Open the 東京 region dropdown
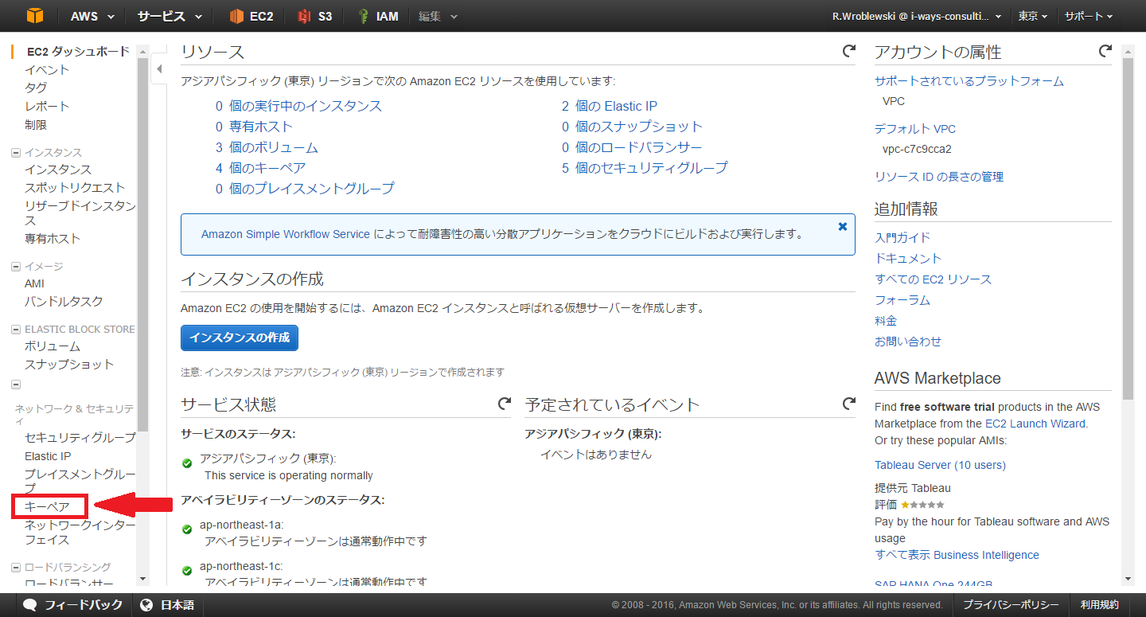 [1033, 16]
